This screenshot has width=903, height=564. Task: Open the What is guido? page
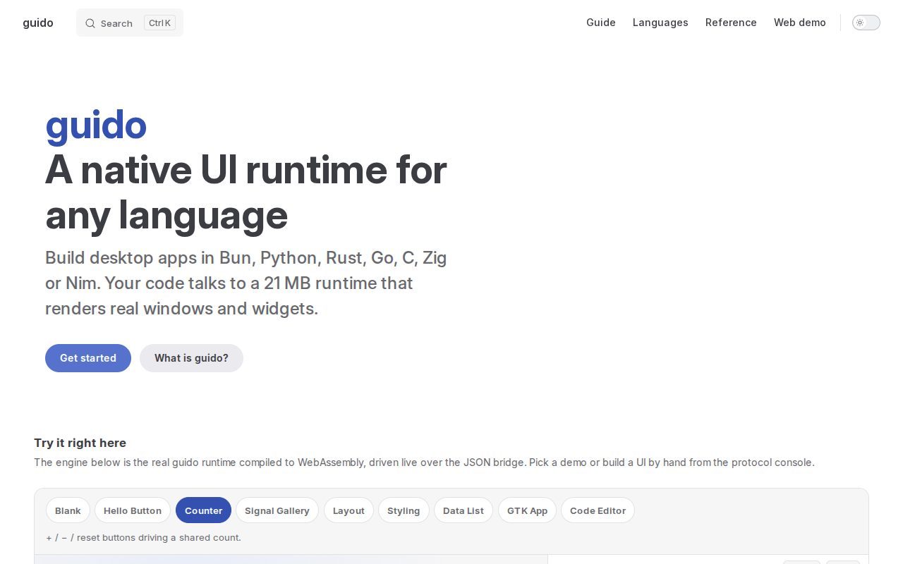[191, 358]
